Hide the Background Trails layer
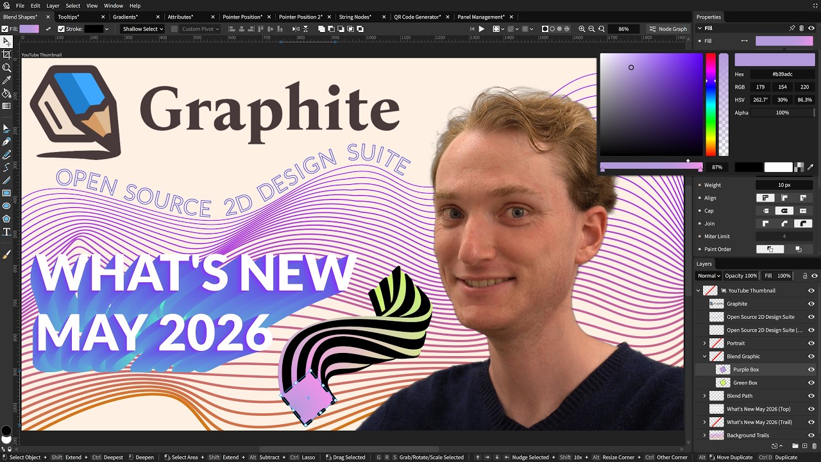This screenshot has height=462, width=821. click(x=811, y=435)
